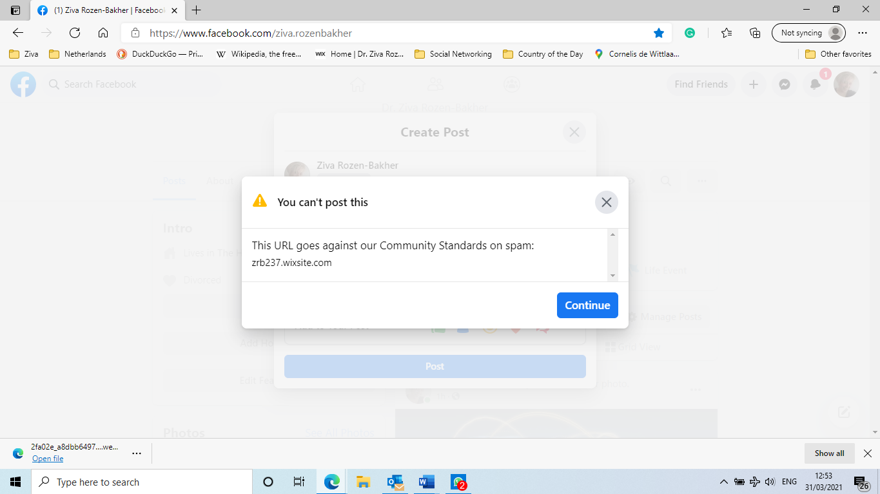880x494 pixels.
Task: Open the Ziva bookmarks folder
Action: tap(24, 54)
